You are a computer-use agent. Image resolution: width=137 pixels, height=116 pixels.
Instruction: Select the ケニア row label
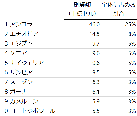(x=18, y=53)
